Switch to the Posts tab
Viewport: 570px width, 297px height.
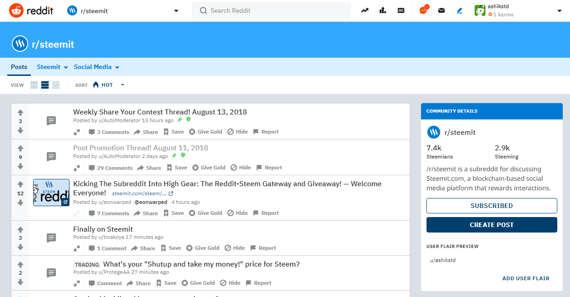(x=19, y=67)
